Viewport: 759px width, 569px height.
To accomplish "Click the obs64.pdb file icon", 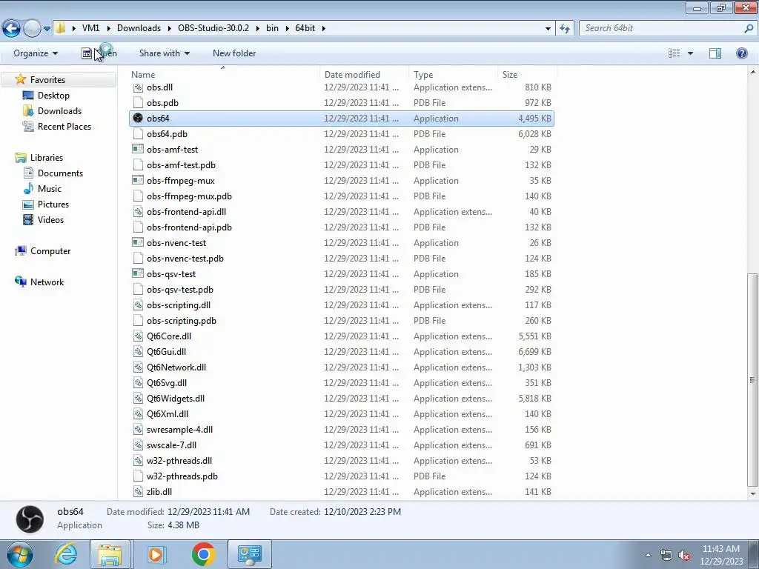I will pyautogui.click(x=137, y=133).
